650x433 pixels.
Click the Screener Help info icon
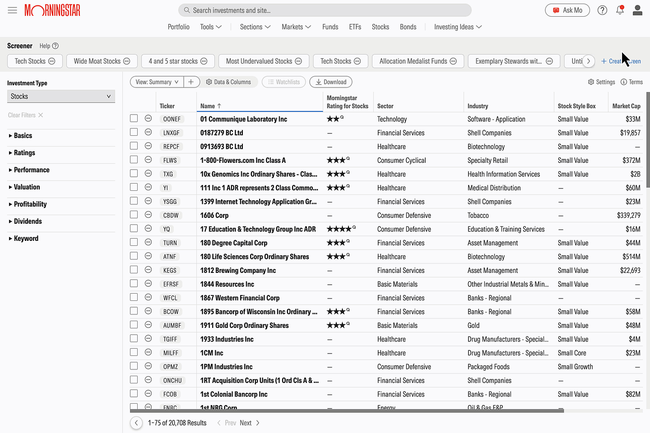point(56,46)
